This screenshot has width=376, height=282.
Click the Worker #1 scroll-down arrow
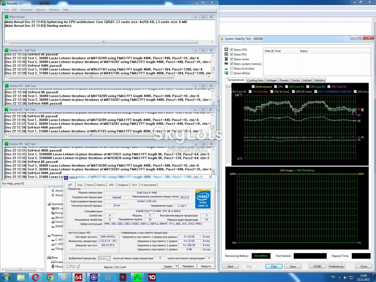213,73
